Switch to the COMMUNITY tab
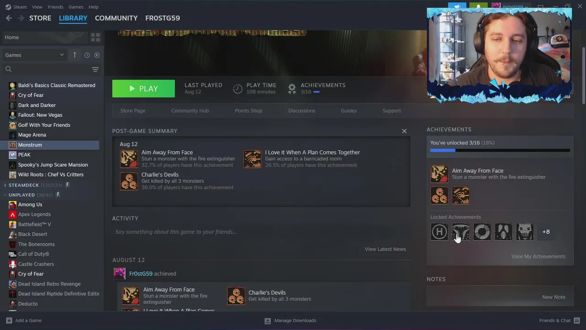 pyautogui.click(x=116, y=18)
